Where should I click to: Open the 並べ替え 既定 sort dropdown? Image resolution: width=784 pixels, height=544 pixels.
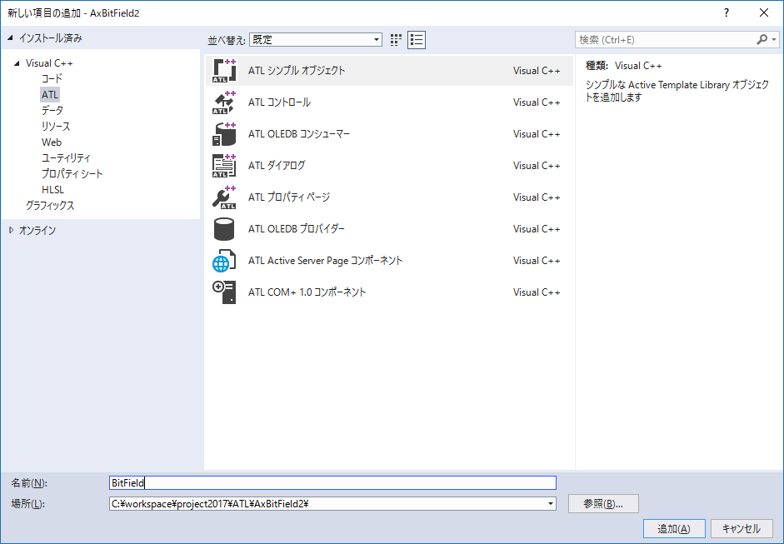(314, 39)
